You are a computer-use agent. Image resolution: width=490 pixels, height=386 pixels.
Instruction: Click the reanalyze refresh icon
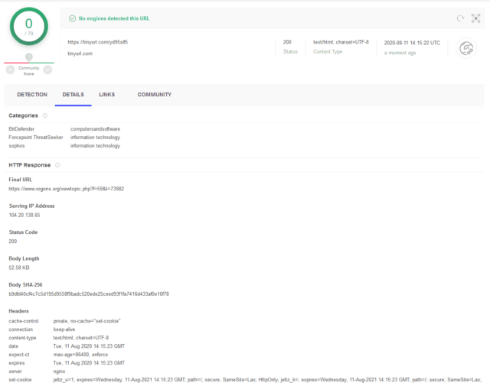(x=460, y=18)
